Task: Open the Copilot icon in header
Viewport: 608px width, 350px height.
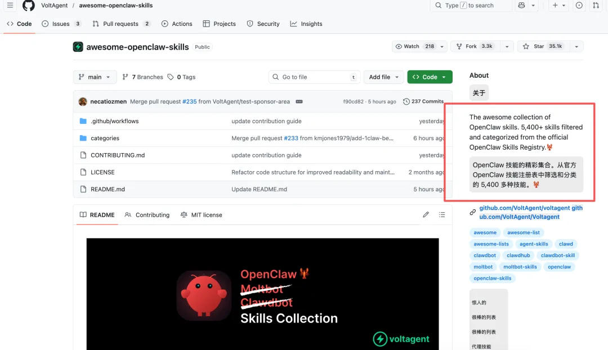Action: pos(521,6)
